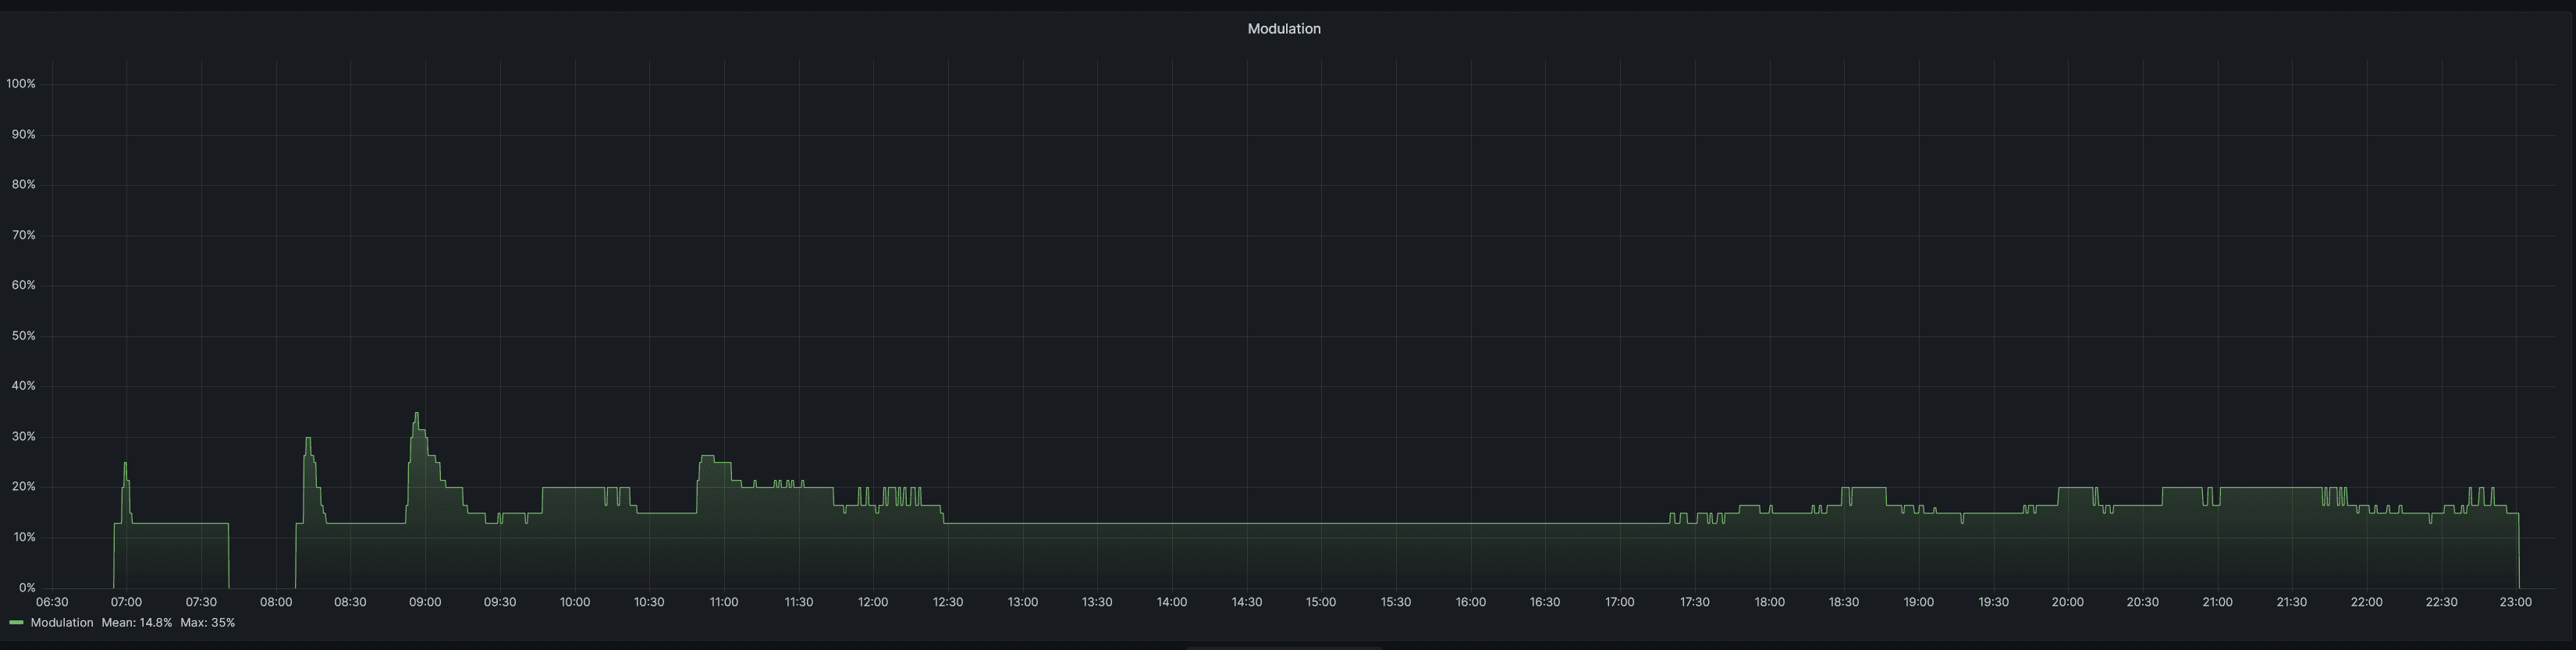
Task: Click the 08:30 time axis label
Action: pyautogui.click(x=350, y=602)
